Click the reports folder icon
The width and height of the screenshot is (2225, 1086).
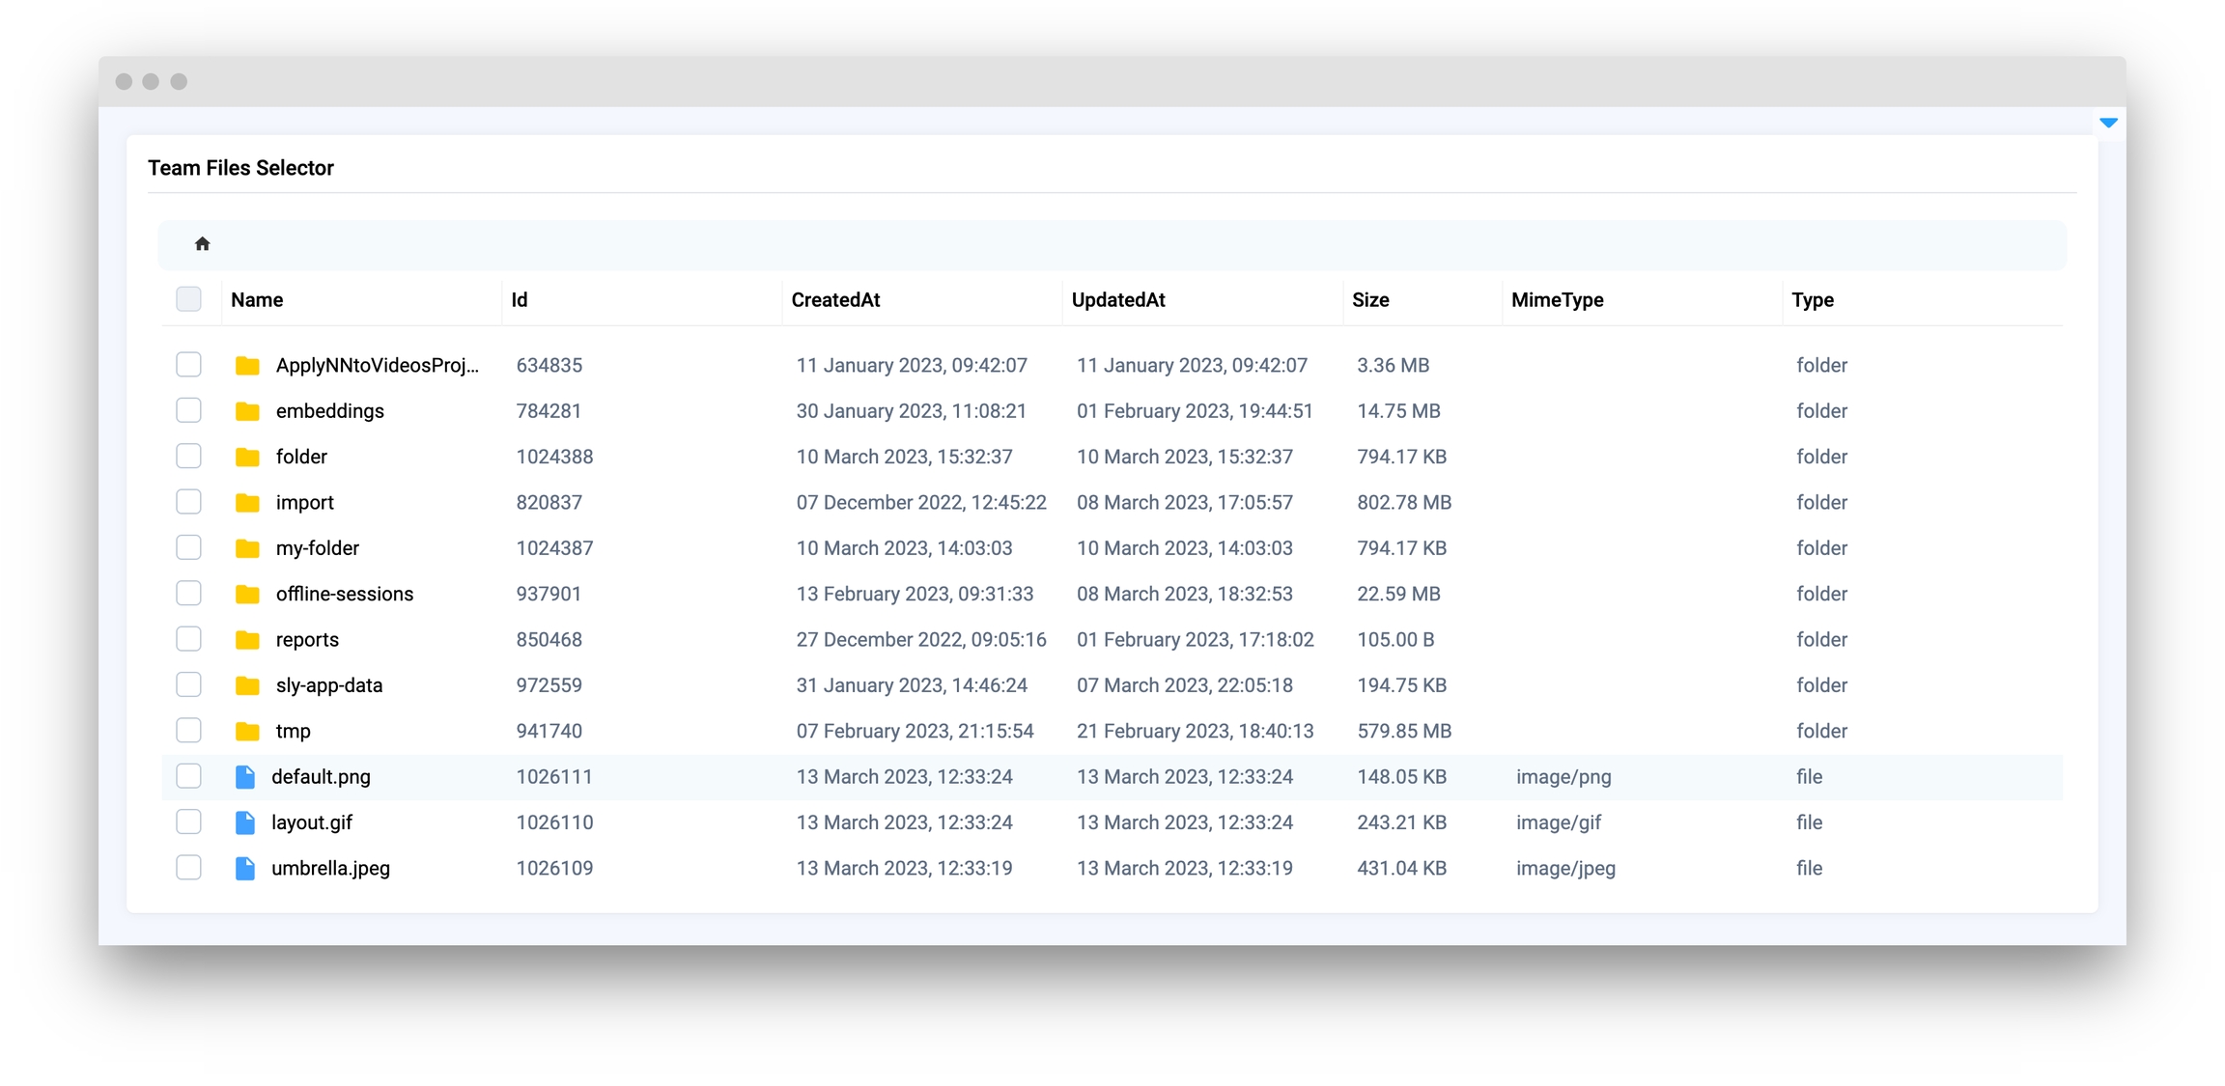pyautogui.click(x=247, y=639)
